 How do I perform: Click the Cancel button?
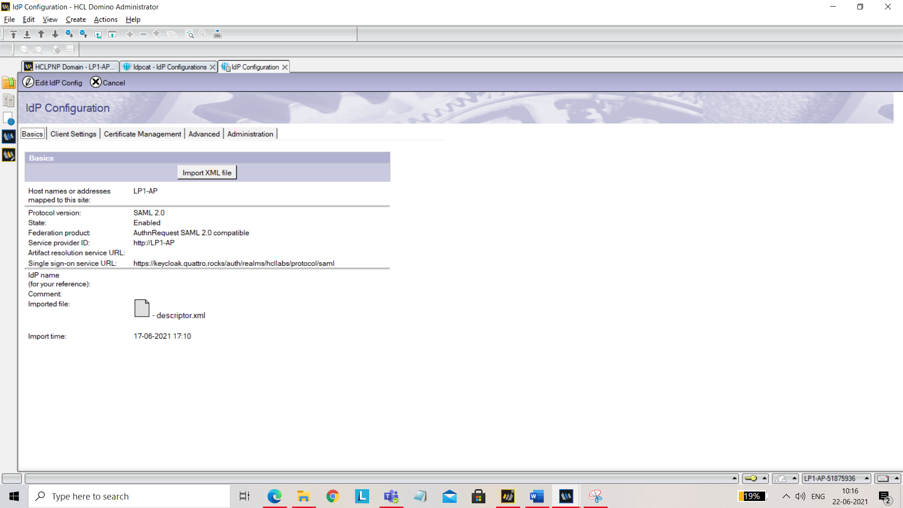[107, 82]
